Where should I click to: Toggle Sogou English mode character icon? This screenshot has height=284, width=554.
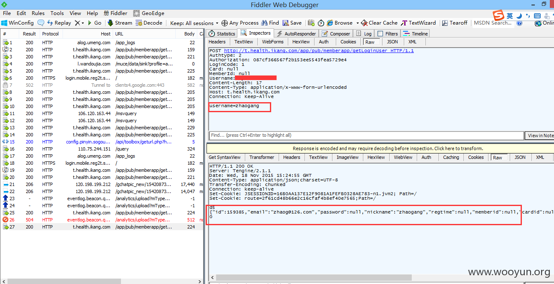tap(510, 16)
